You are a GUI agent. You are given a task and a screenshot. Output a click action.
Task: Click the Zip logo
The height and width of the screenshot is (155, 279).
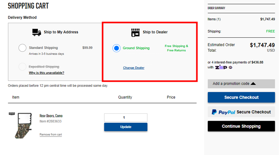click(221, 68)
